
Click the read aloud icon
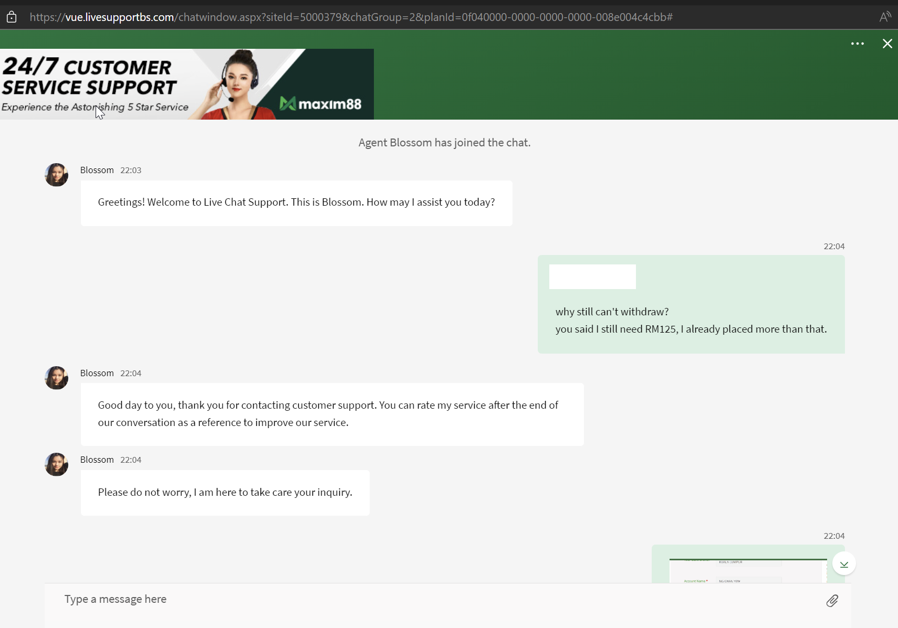(x=885, y=17)
